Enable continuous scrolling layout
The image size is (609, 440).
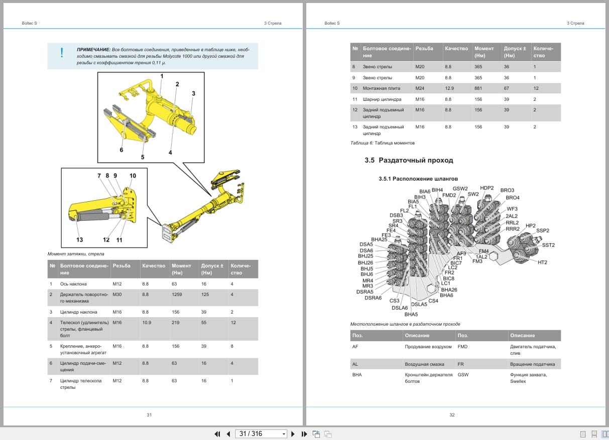click(594, 433)
